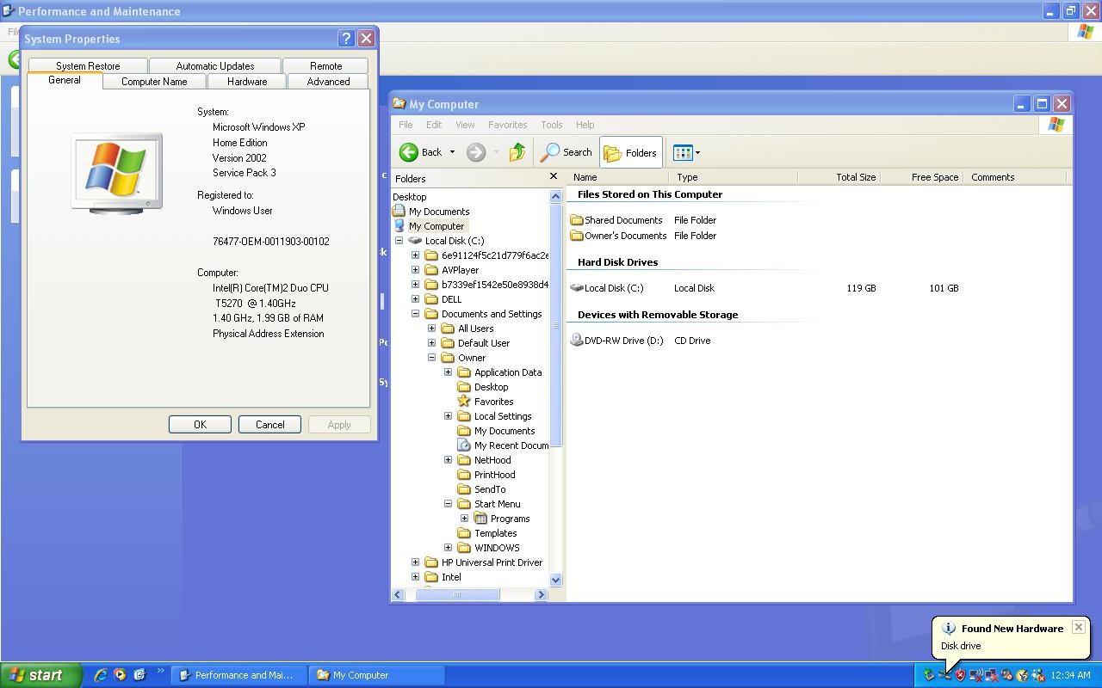Open the Favorites menu
The image size is (1102, 688).
tap(507, 125)
